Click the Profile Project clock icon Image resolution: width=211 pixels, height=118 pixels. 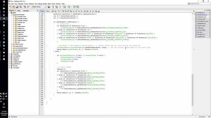point(69,7)
